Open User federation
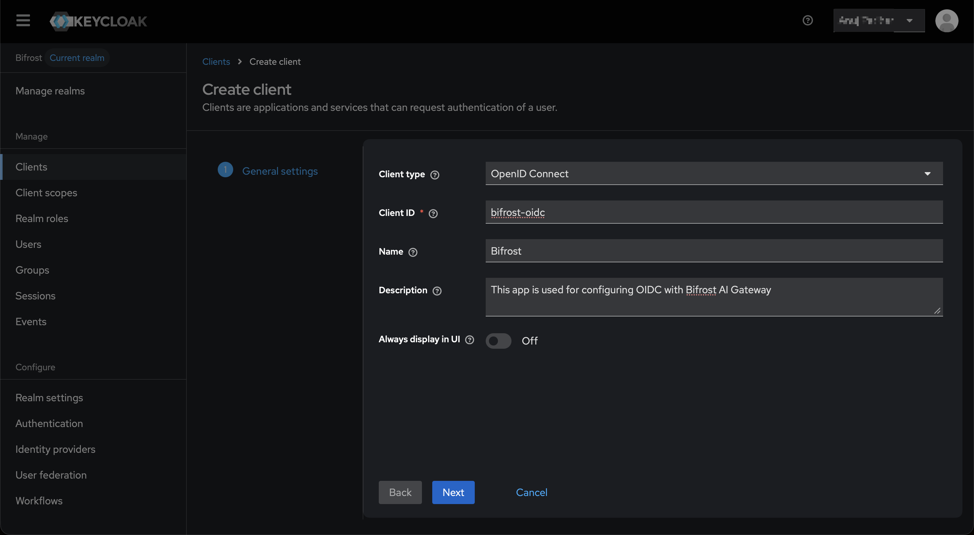 pyautogui.click(x=93, y=475)
